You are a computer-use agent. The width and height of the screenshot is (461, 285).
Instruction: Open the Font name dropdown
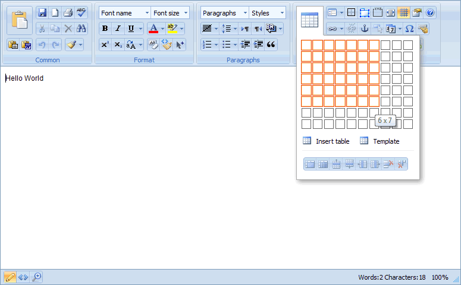point(124,13)
